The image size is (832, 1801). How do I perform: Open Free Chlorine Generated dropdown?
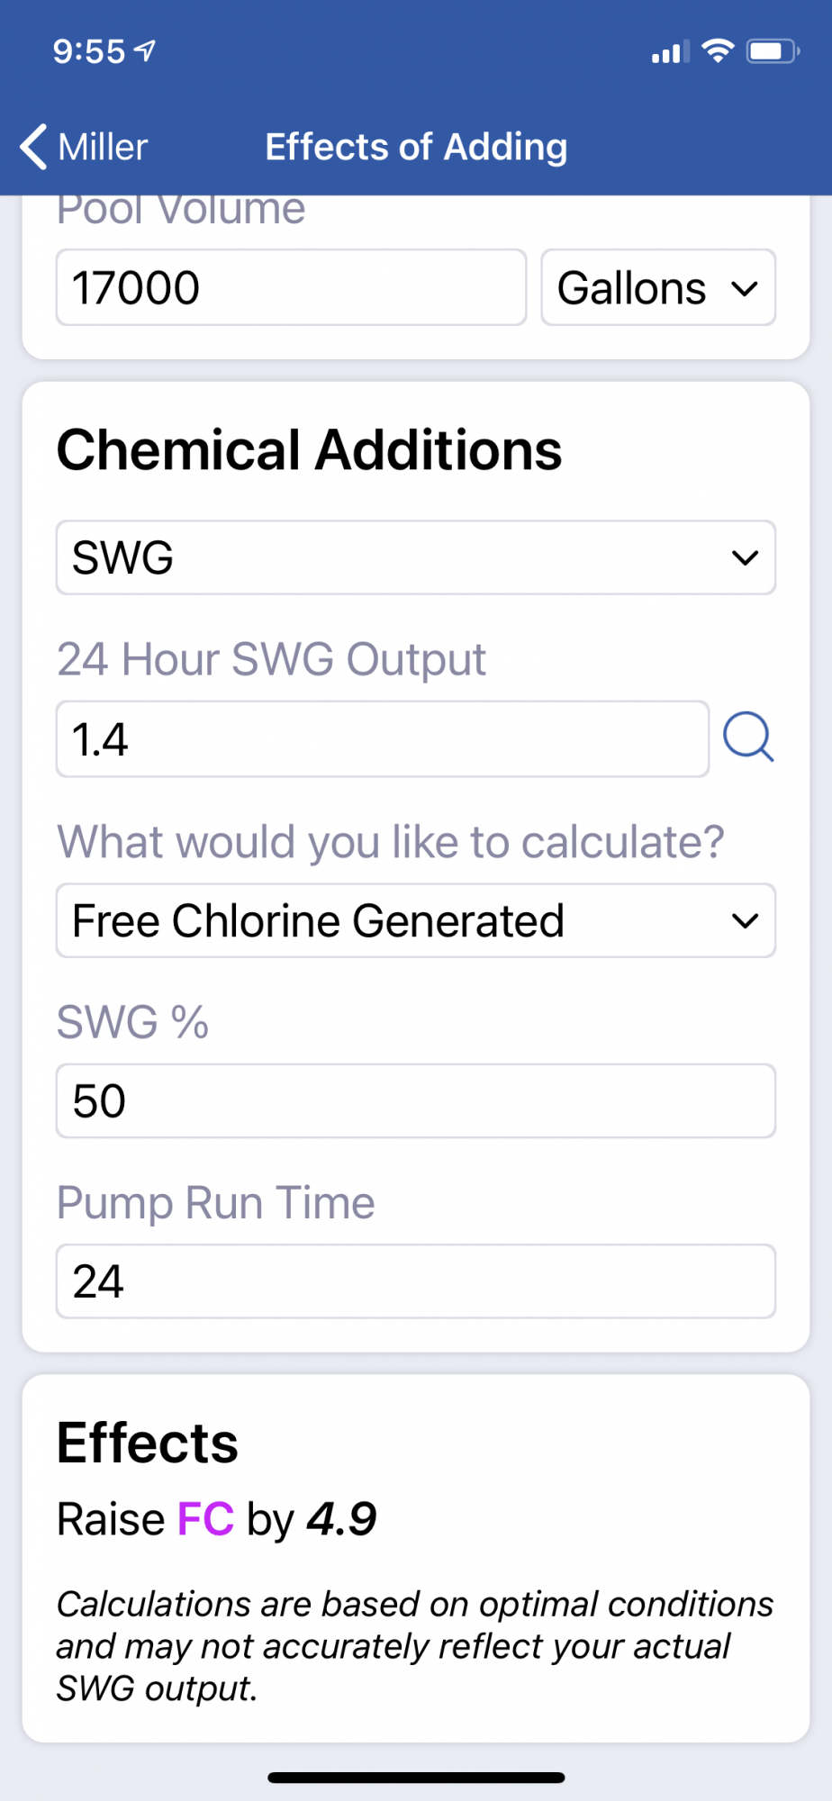[416, 920]
